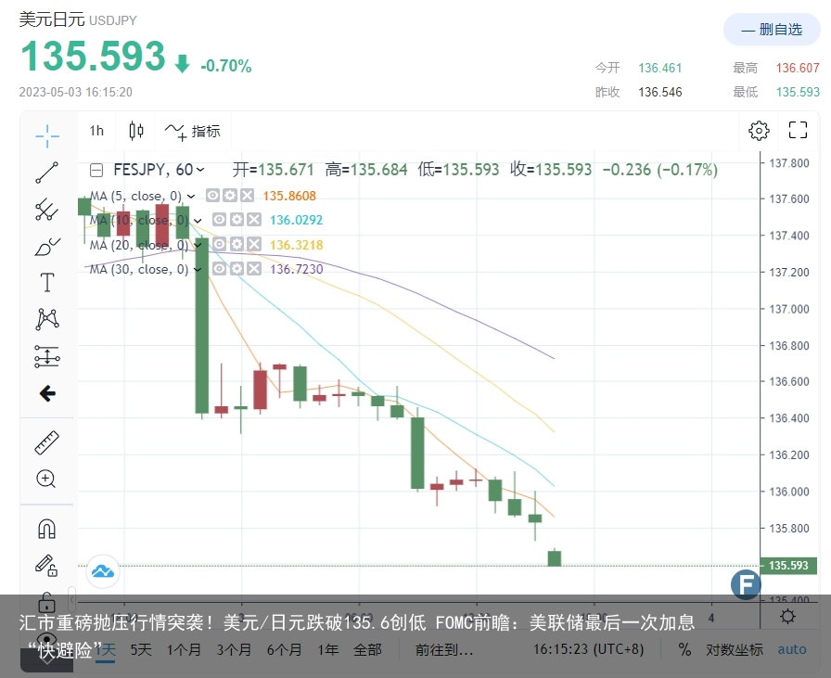Viewport: 831px width, 678px height.
Task: Click the round blue F badge
Action: pyautogui.click(x=746, y=584)
